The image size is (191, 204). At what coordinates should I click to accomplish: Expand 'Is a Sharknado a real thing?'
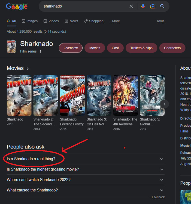point(86,159)
